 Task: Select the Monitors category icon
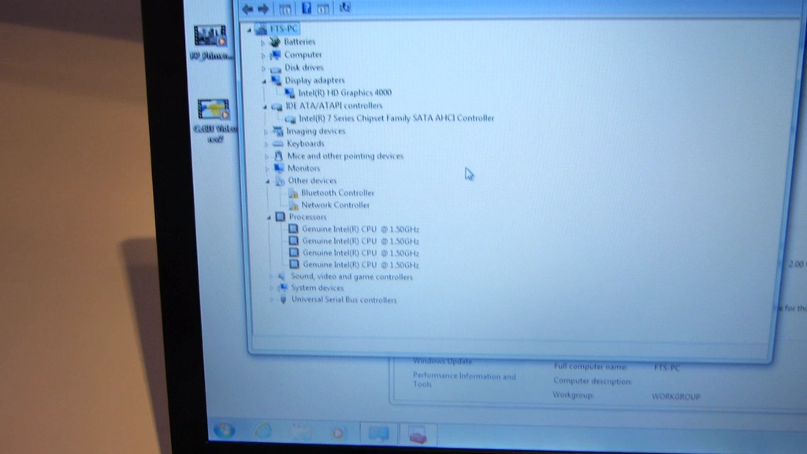(279, 169)
